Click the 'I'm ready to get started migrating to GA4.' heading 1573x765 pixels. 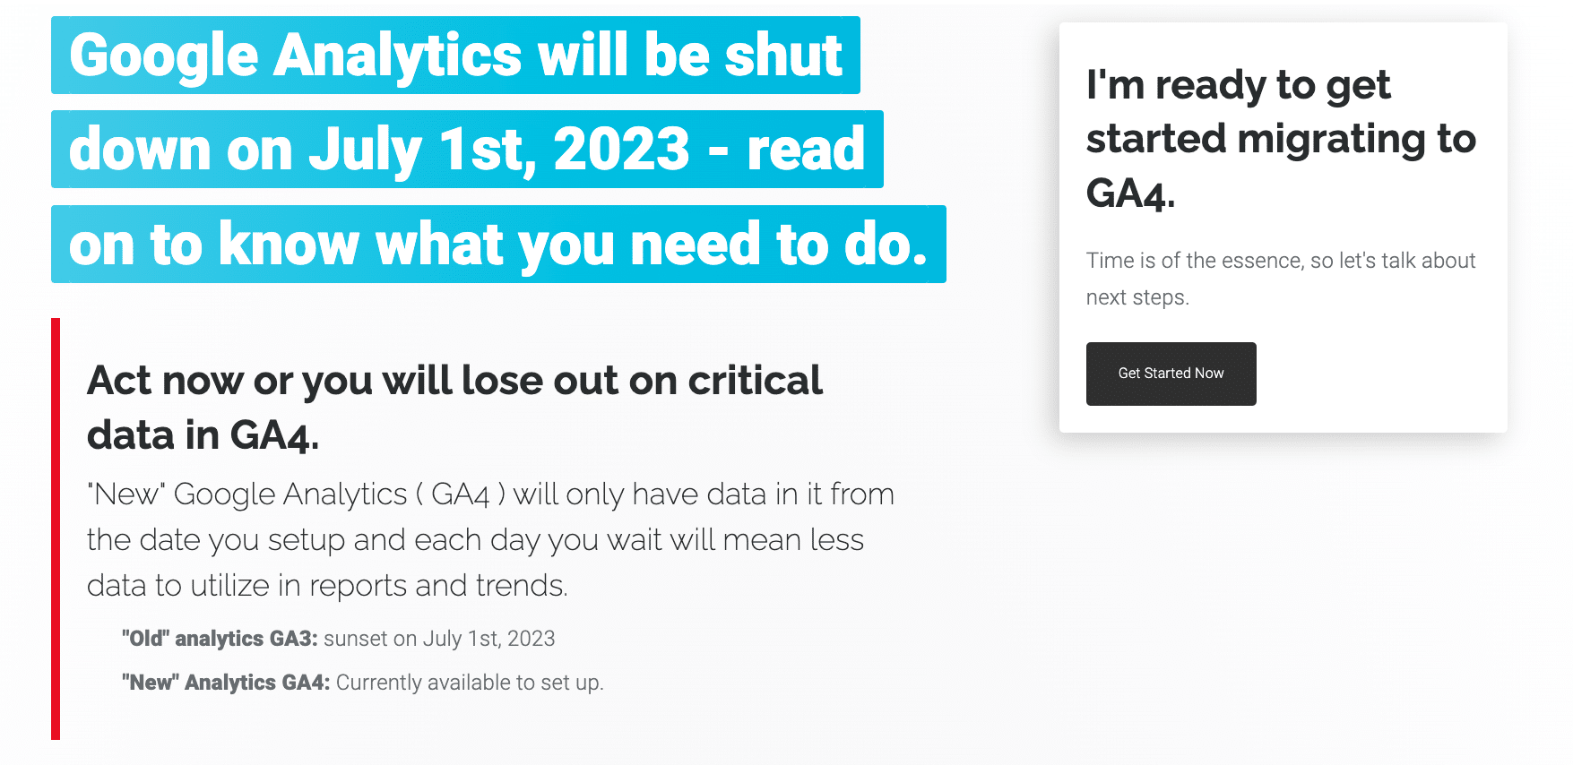tap(1281, 139)
